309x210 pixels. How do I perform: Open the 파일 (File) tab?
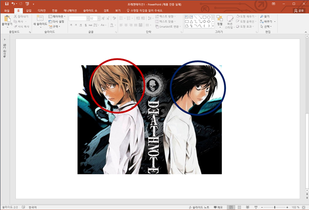pos(7,11)
